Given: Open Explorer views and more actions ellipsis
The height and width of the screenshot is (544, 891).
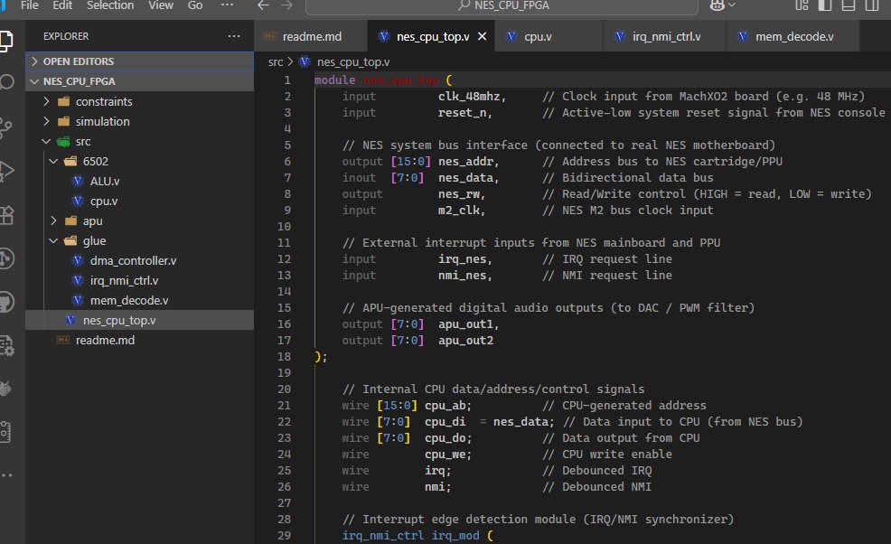Looking at the screenshot, I should pyautogui.click(x=234, y=36).
